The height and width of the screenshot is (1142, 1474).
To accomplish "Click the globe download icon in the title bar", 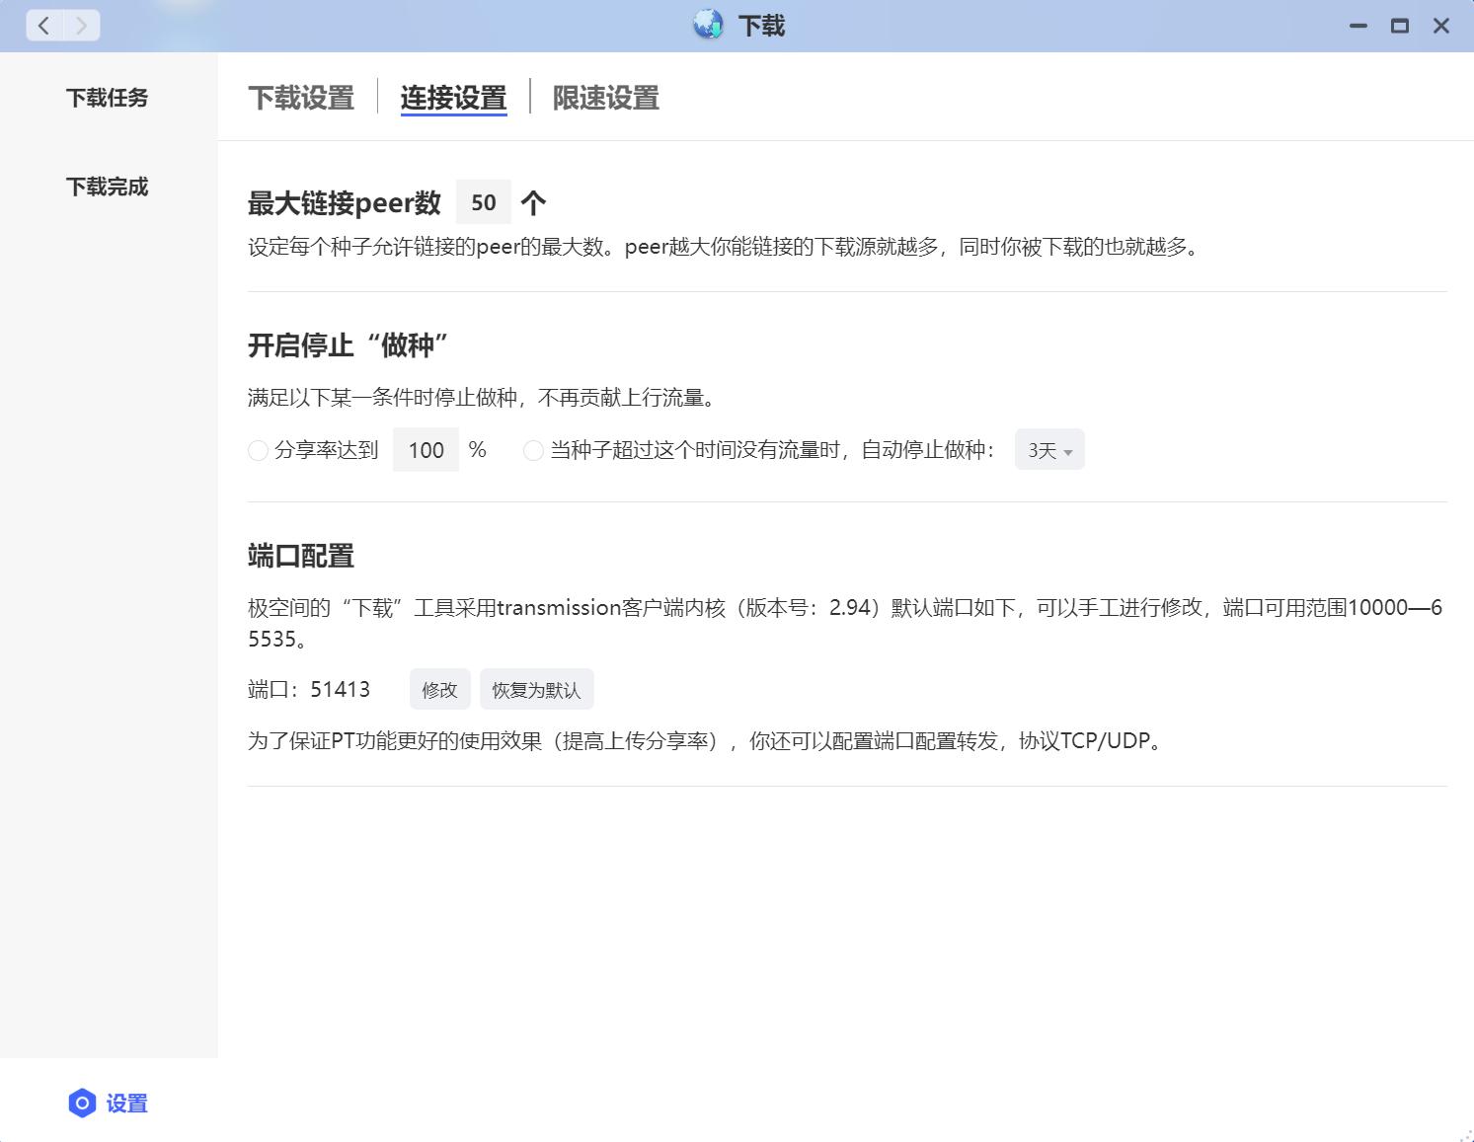I will pos(707,25).
